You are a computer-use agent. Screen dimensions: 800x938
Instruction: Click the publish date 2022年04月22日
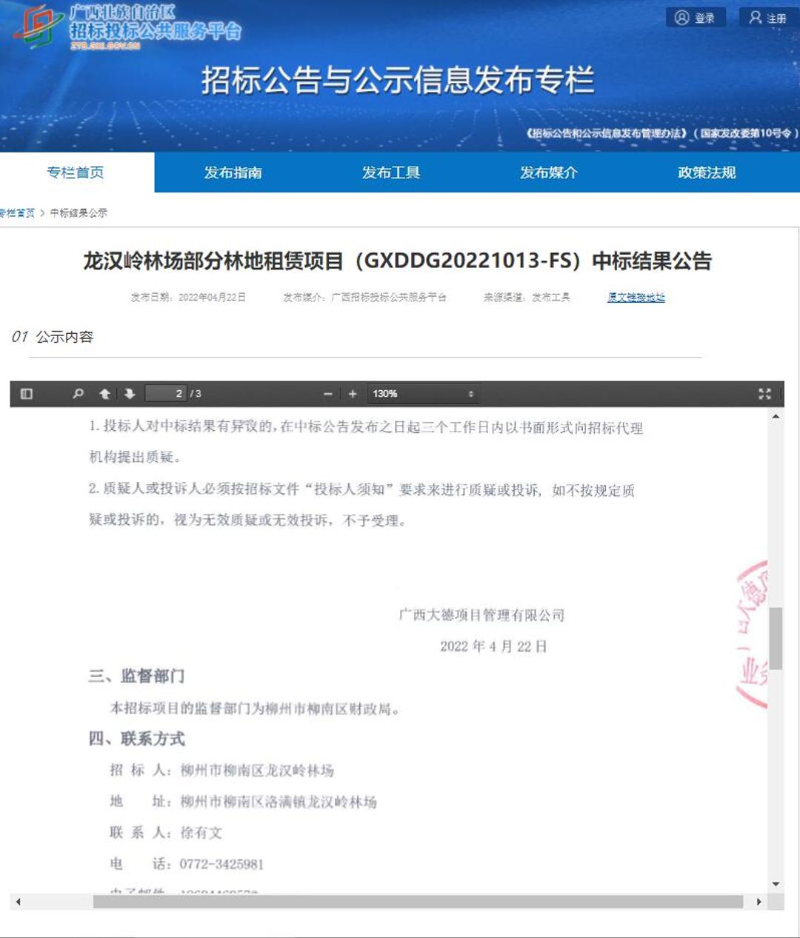[213, 298]
